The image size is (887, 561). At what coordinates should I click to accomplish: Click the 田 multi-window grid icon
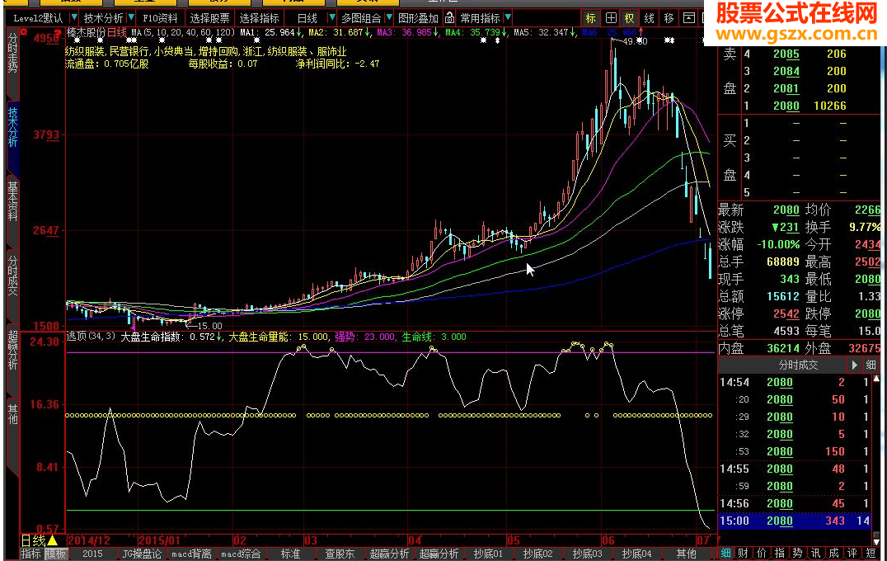pyautogui.click(x=610, y=18)
